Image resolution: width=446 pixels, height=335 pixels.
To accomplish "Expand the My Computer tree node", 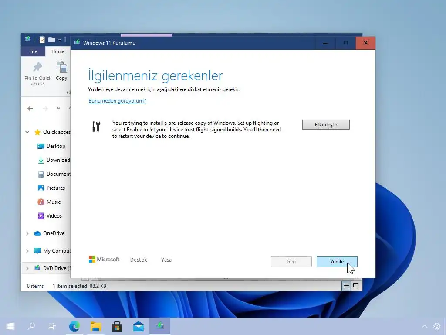I will pos(27,251).
